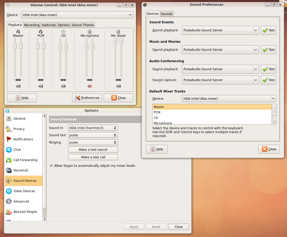
Task: Open Sound Events playback dropdown
Action: coord(220,30)
